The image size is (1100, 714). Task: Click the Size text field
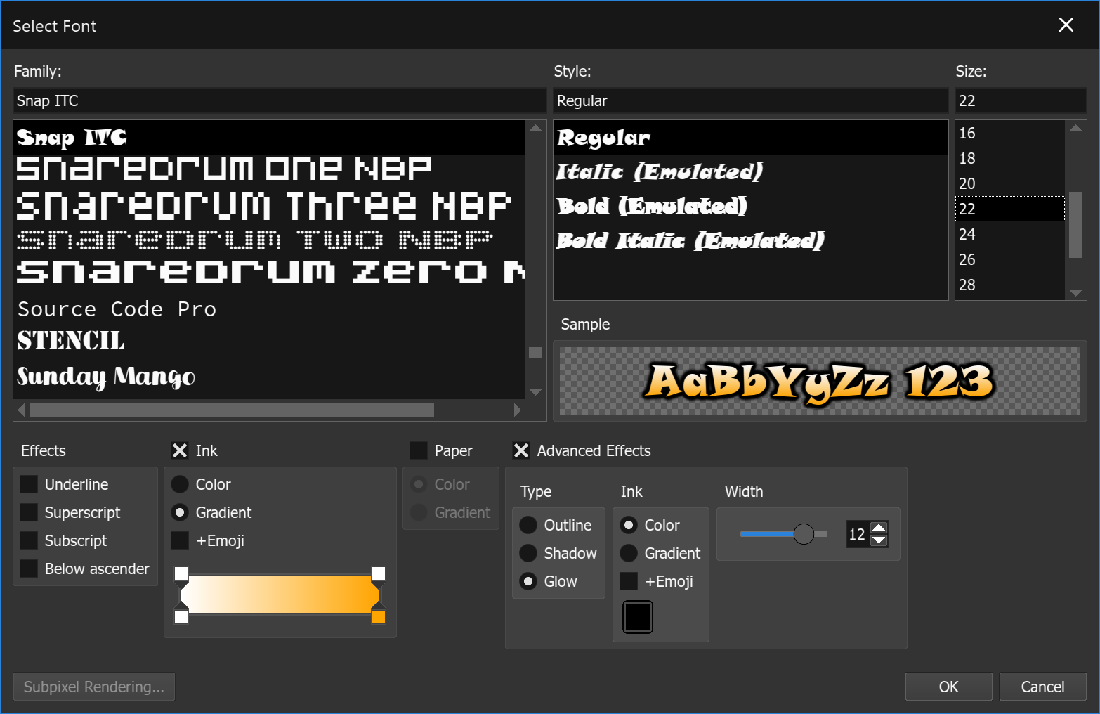tap(1021, 100)
